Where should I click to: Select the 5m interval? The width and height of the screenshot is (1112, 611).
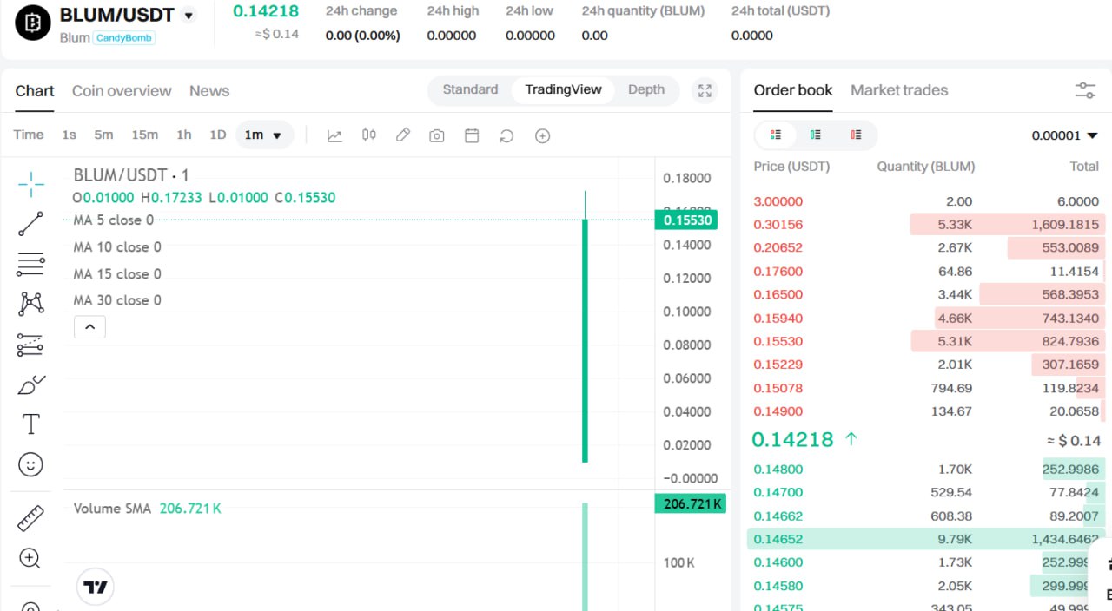click(103, 135)
